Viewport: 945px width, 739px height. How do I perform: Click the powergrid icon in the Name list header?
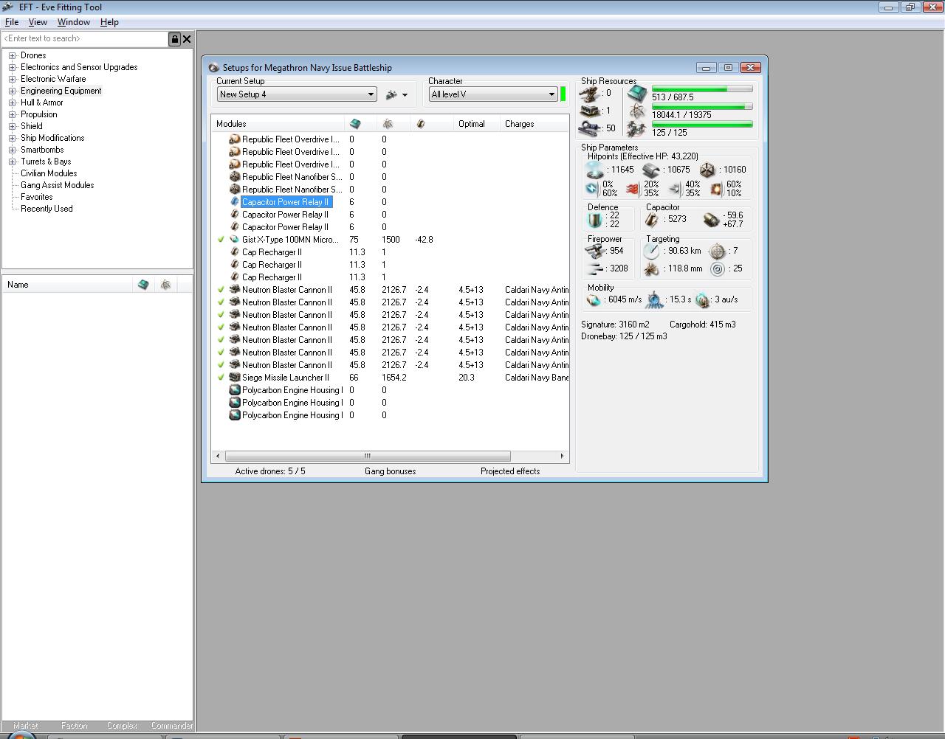pyautogui.click(x=165, y=285)
